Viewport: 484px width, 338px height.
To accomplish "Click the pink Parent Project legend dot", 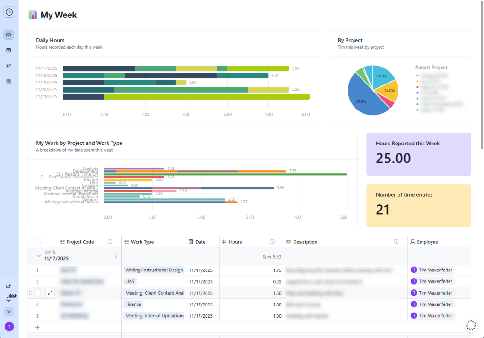I will 418,87.
